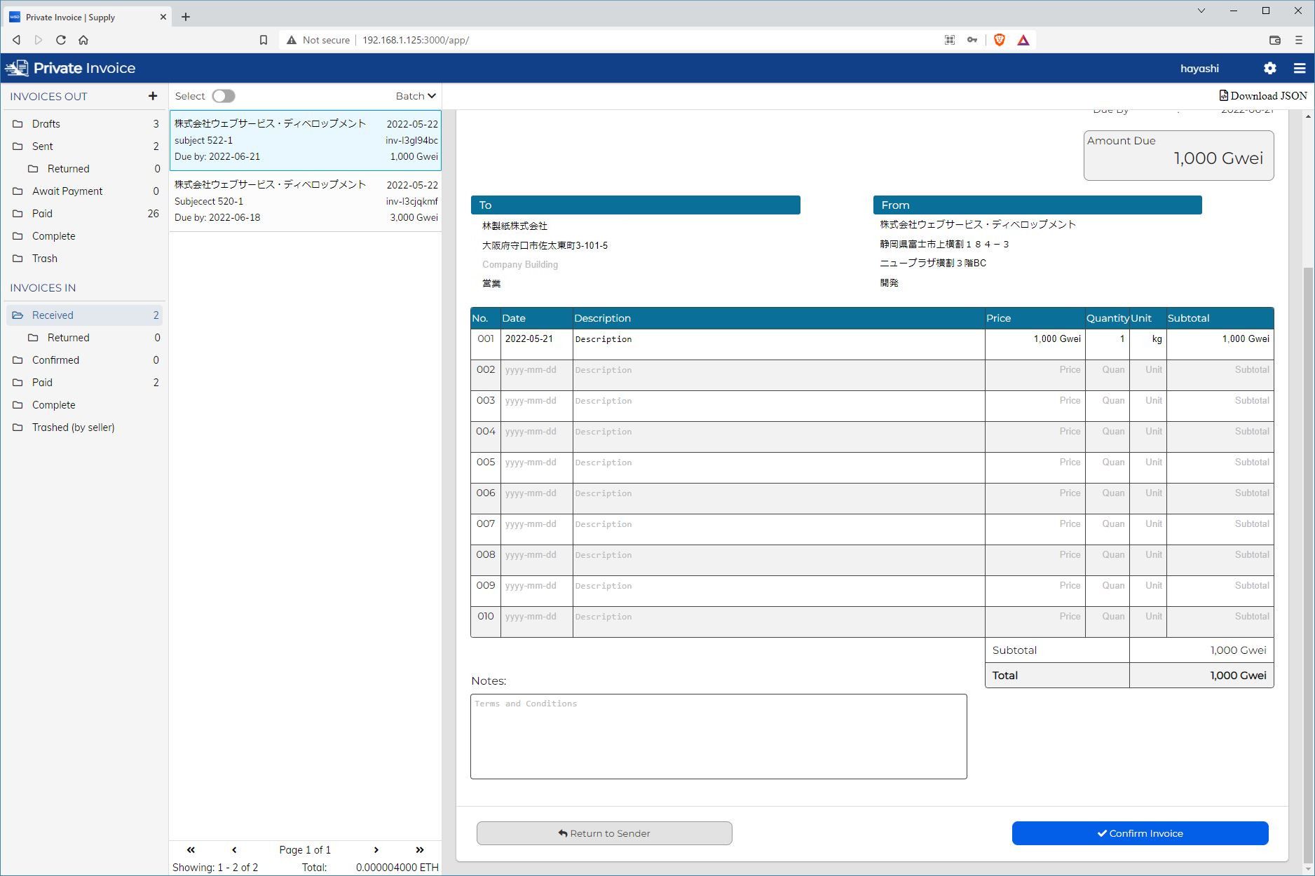Image resolution: width=1315 pixels, height=876 pixels.
Task: Open the settings gear icon
Action: [1269, 68]
